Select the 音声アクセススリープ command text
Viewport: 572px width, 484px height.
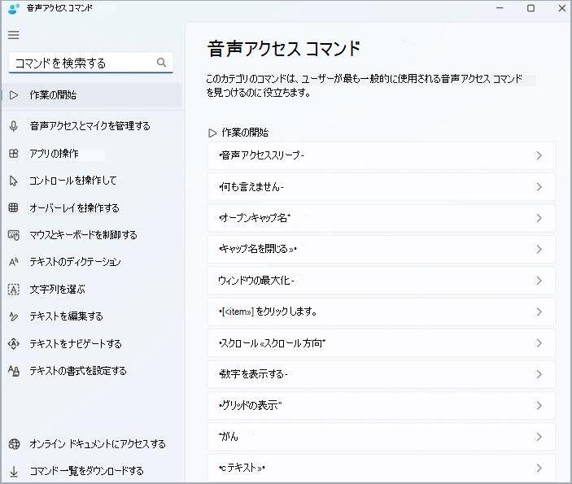pyautogui.click(x=261, y=155)
